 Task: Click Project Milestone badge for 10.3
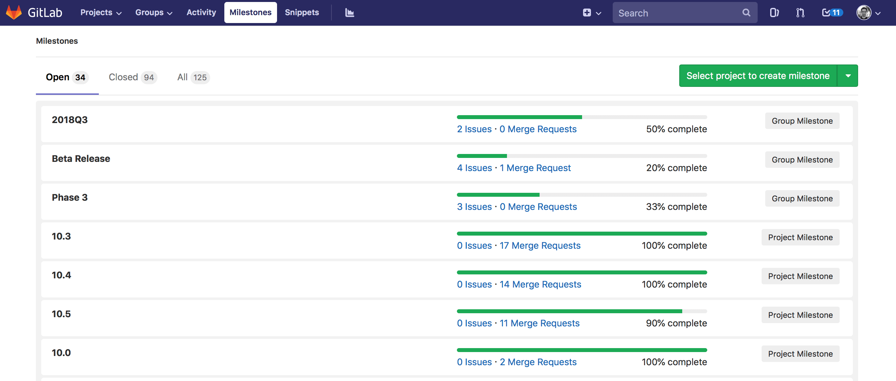click(800, 238)
